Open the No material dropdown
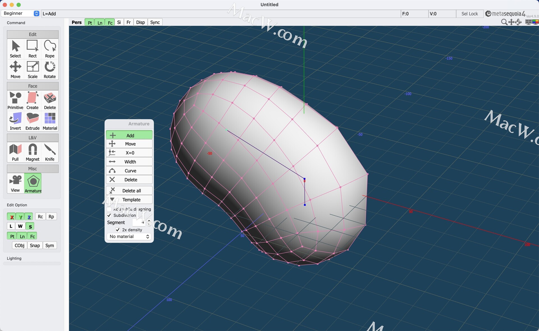Image resolution: width=539 pixels, height=331 pixels. [129, 237]
